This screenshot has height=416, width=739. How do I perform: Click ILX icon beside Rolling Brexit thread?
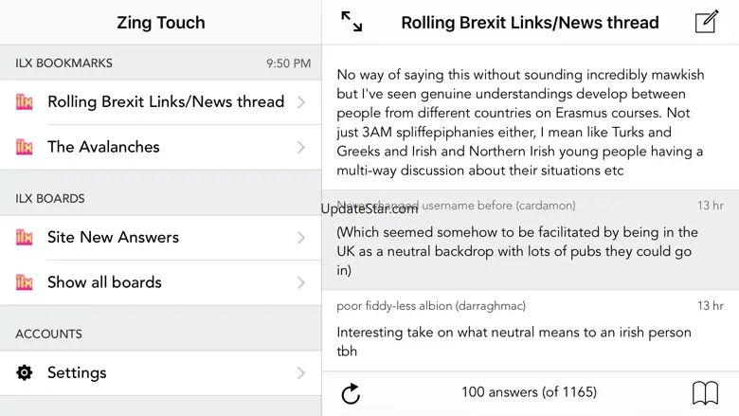click(25, 101)
